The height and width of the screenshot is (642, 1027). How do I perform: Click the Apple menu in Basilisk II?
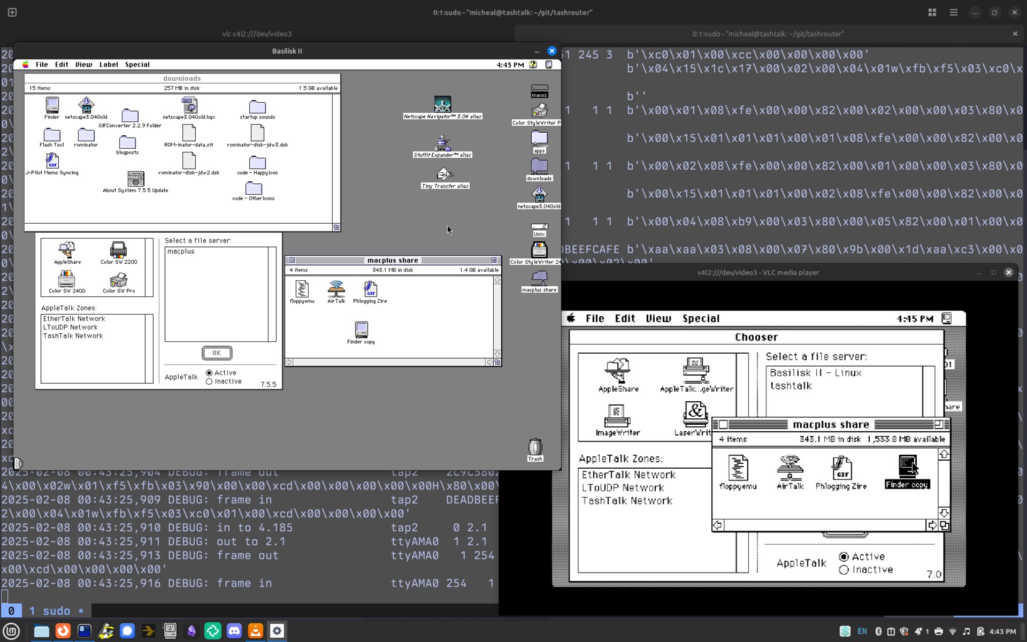[x=25, y=64]
